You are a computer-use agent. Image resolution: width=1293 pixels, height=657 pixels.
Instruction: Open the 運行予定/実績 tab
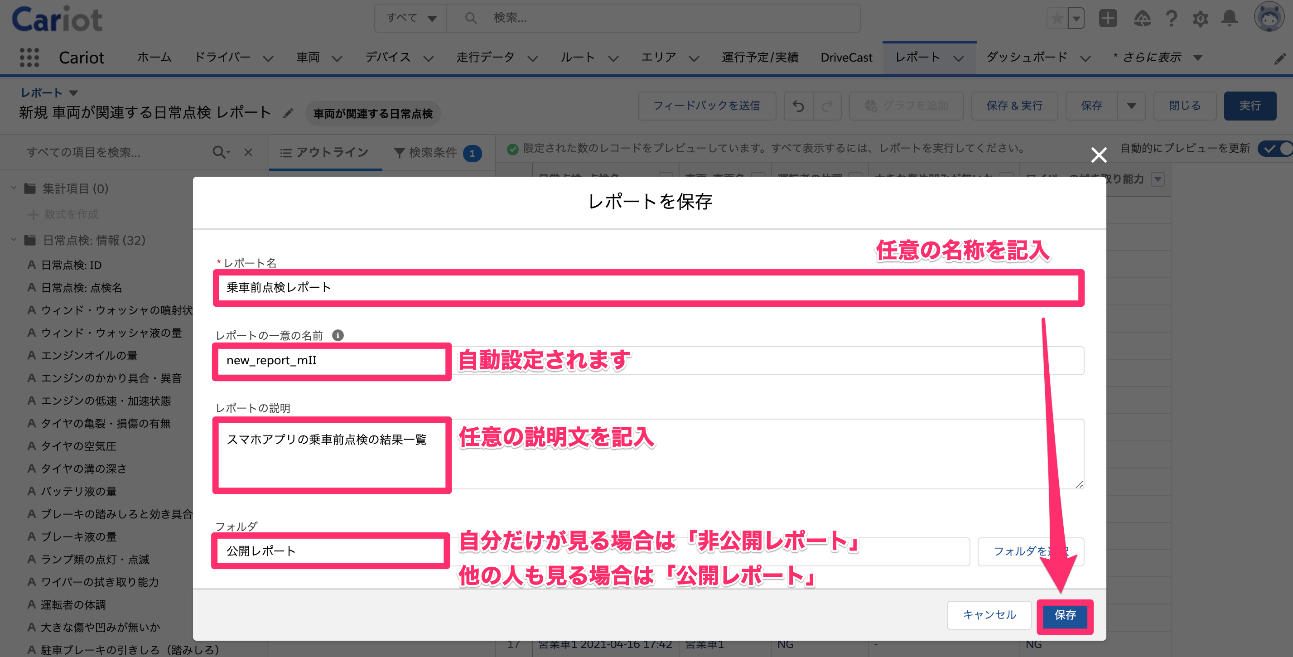click(760, 58)
